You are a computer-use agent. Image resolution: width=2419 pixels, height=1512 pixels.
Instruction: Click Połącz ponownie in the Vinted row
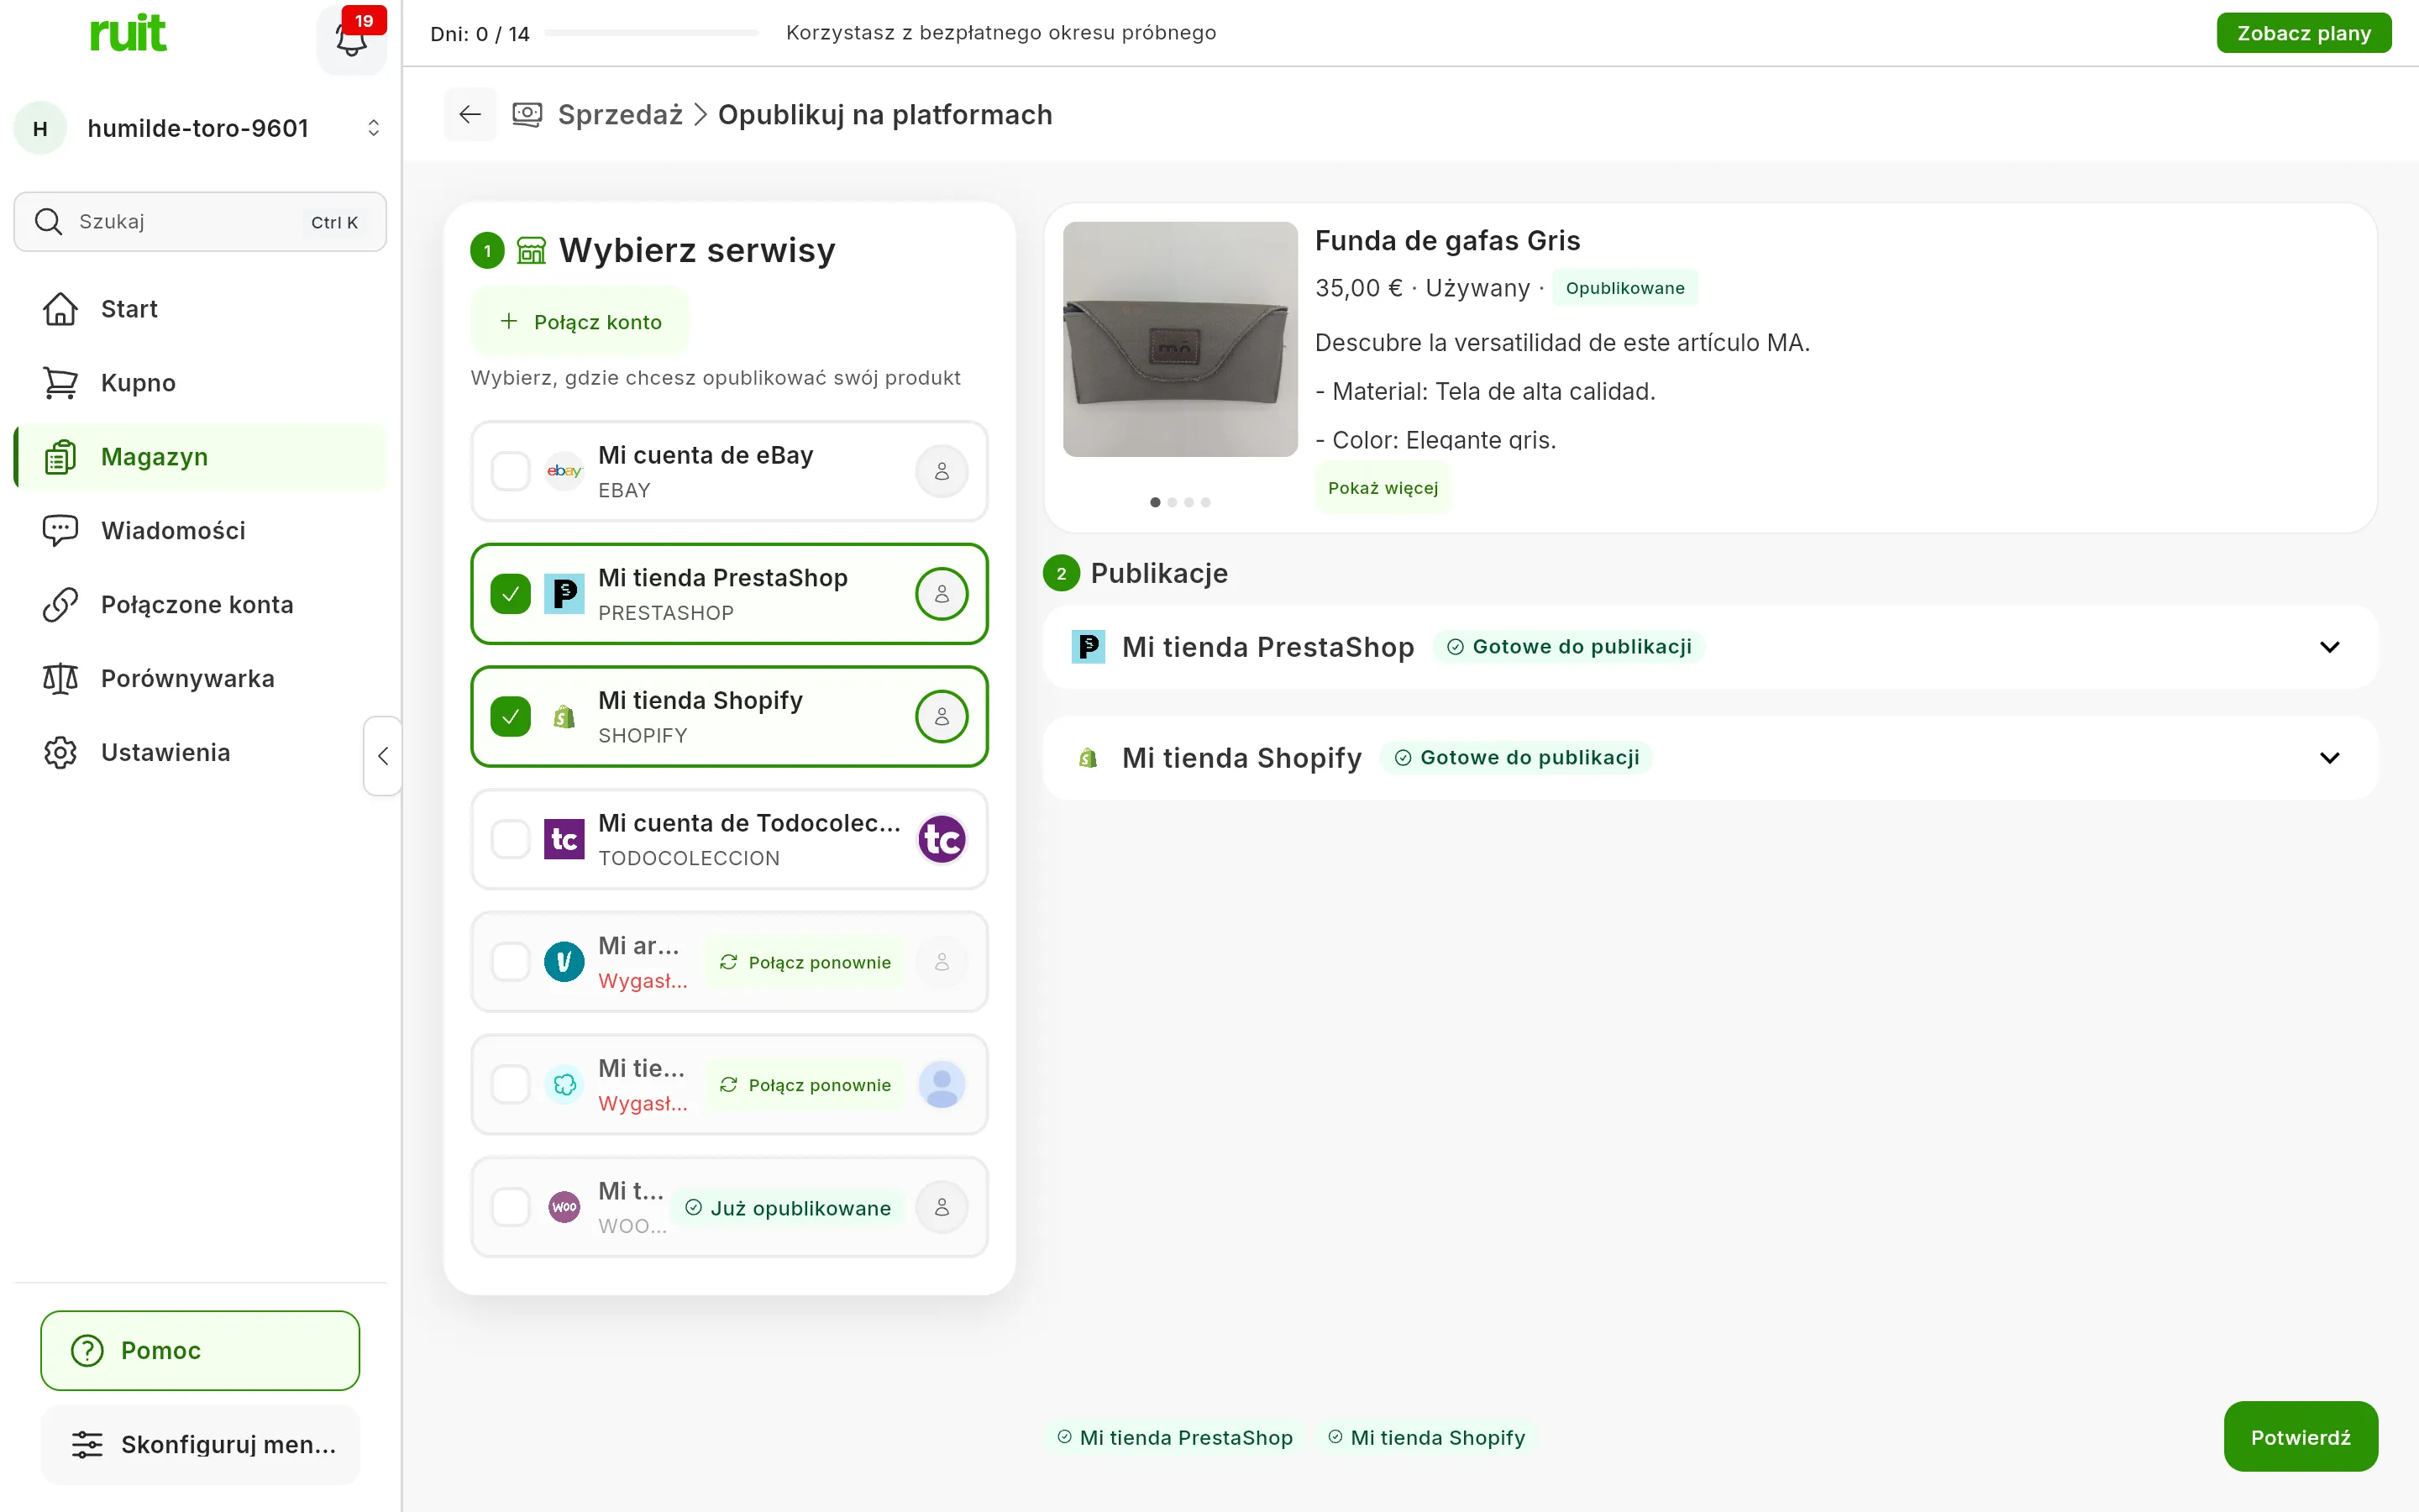tap(805, 962)
